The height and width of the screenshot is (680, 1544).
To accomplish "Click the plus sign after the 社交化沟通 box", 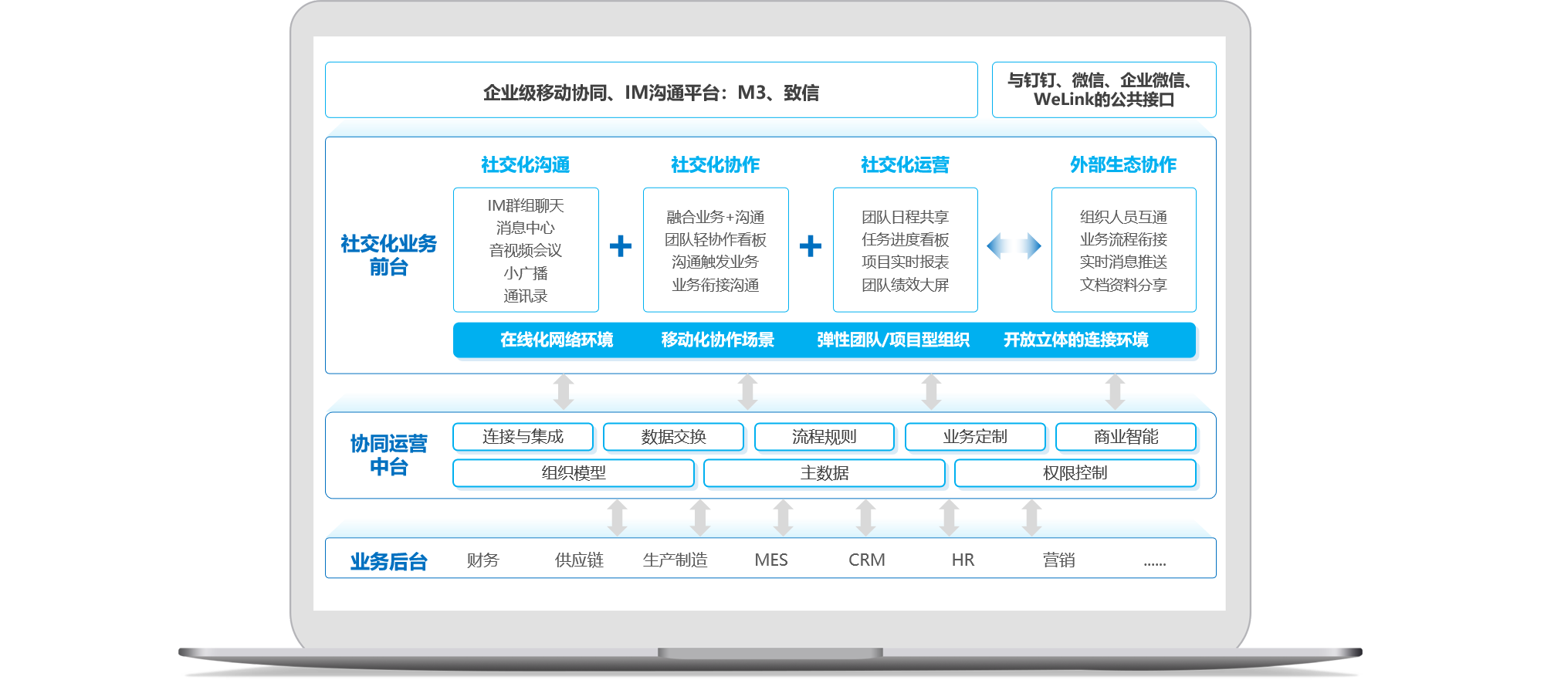I will (x=621, y=246).
